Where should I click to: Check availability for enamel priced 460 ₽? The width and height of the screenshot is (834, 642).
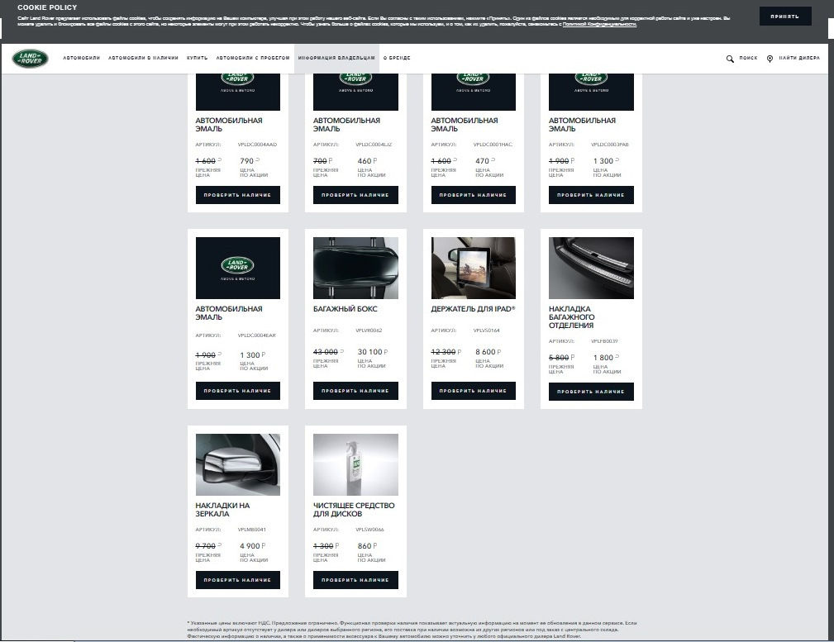click(355, 195)
